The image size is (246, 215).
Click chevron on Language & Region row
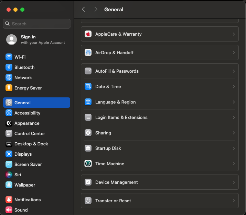coord(234,102)
